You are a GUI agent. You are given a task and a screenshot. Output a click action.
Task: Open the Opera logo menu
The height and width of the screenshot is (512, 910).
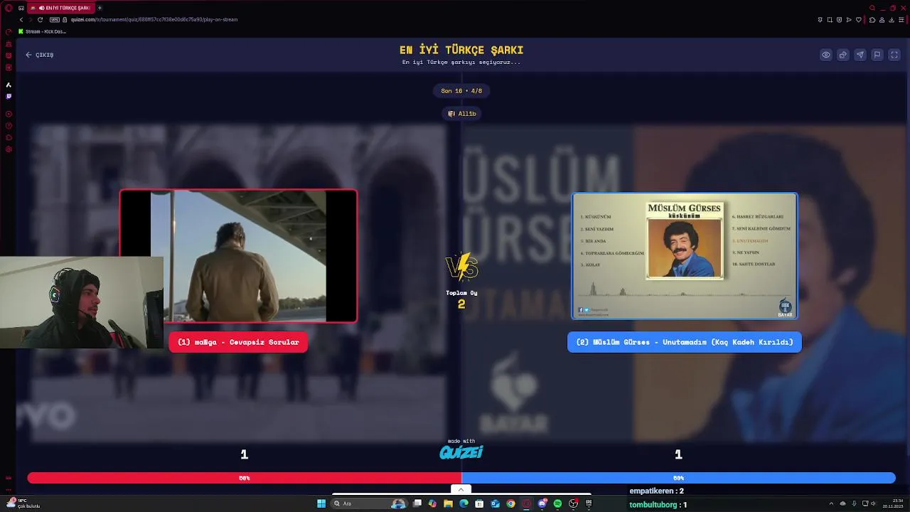(9, 8)
